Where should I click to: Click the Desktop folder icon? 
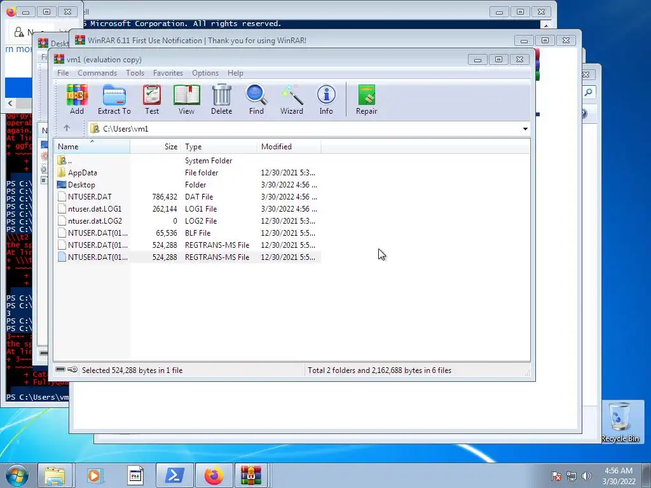[62, 184]
